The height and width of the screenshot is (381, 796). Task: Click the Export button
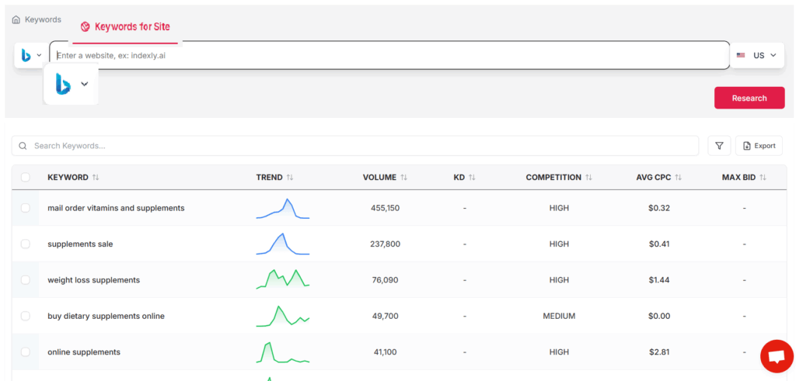pyautogui.click(x=759, y=146)
